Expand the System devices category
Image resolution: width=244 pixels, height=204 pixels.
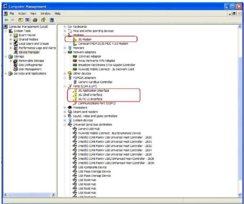65,120
